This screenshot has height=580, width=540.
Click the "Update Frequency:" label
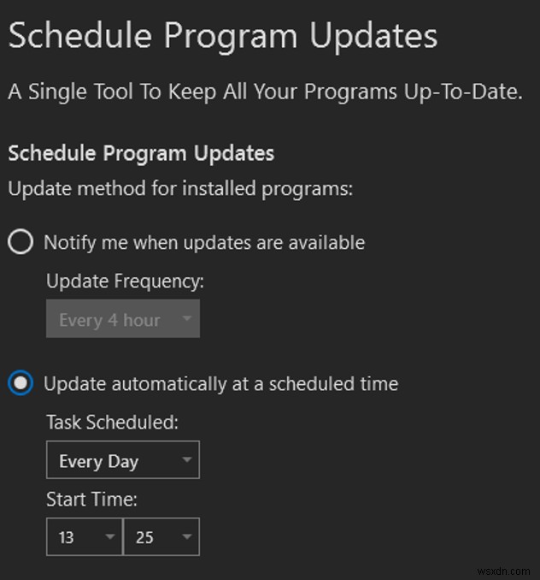(126, 281)
